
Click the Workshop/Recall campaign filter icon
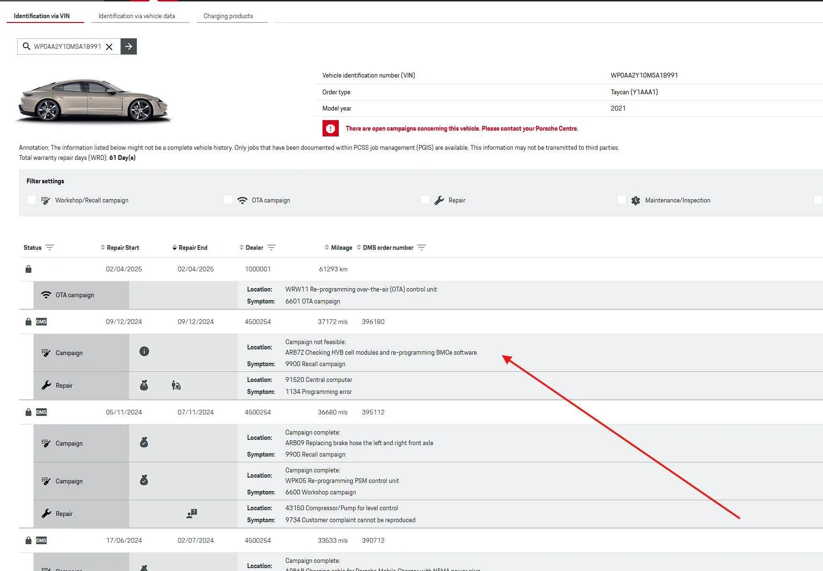tap(45, 201)
